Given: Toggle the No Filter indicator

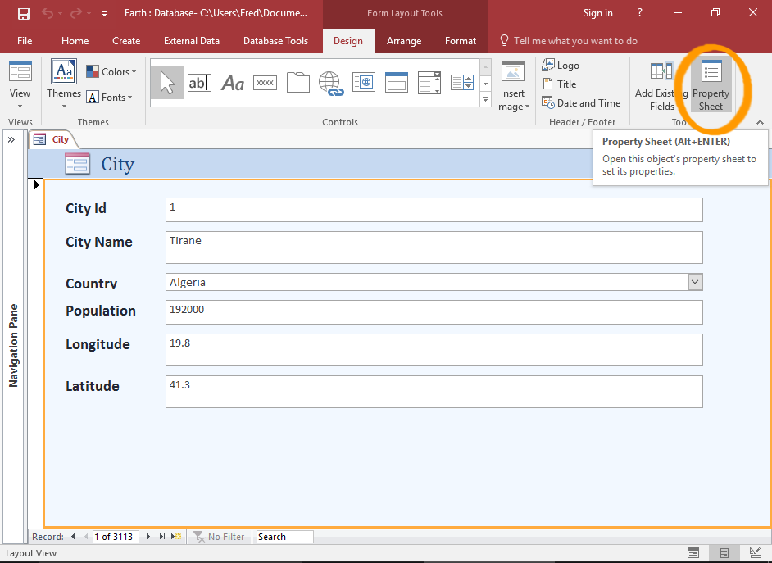Looking at the screenshot, I should [219, 537].
